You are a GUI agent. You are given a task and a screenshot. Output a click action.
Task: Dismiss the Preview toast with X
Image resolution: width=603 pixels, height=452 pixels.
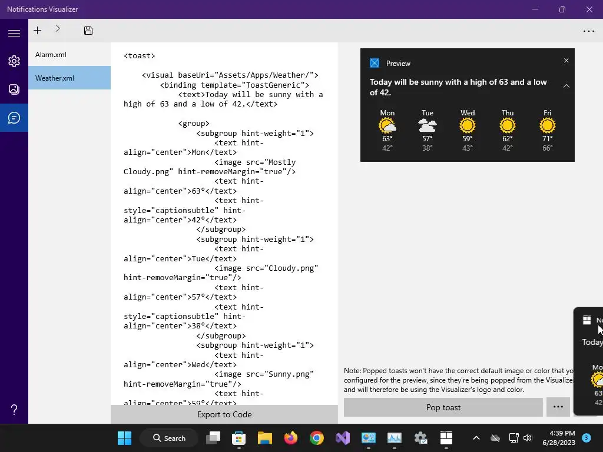(x=566, y=61)
